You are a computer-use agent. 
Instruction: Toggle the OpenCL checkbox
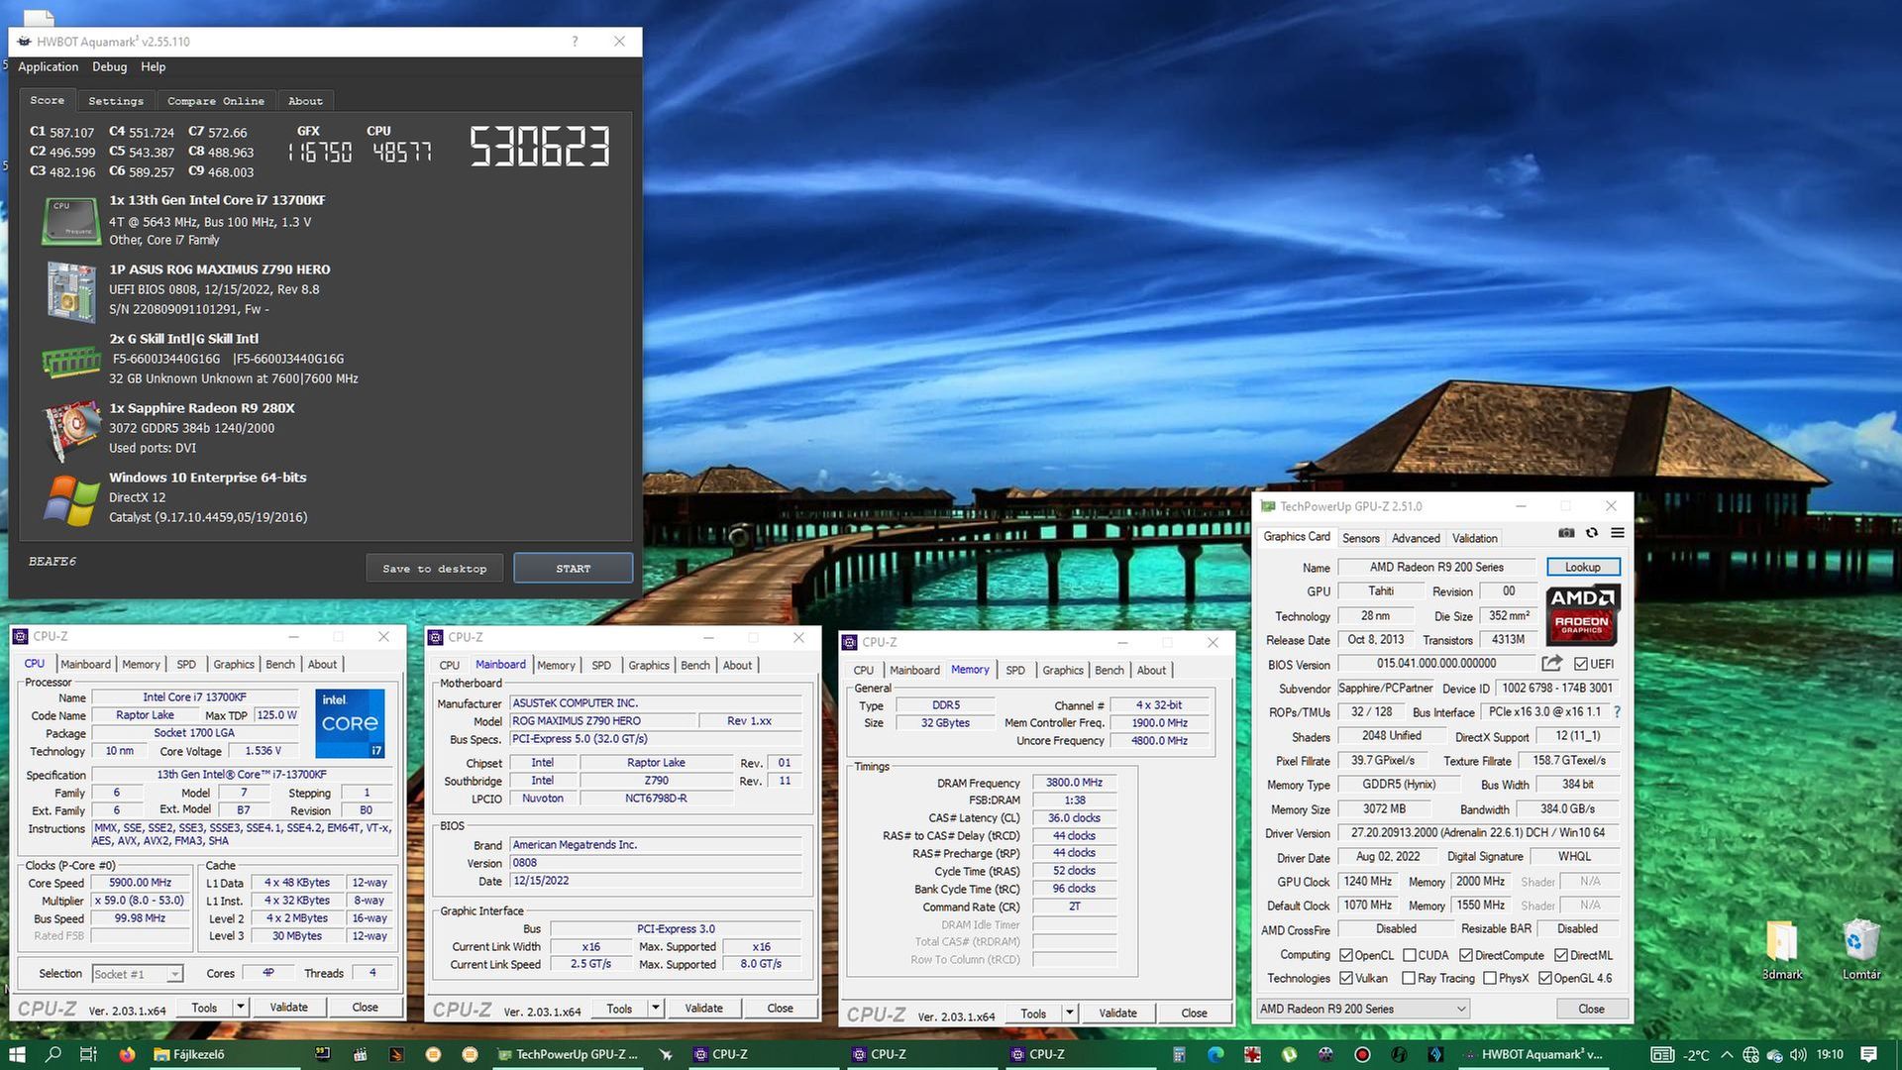pos(1346,955)
